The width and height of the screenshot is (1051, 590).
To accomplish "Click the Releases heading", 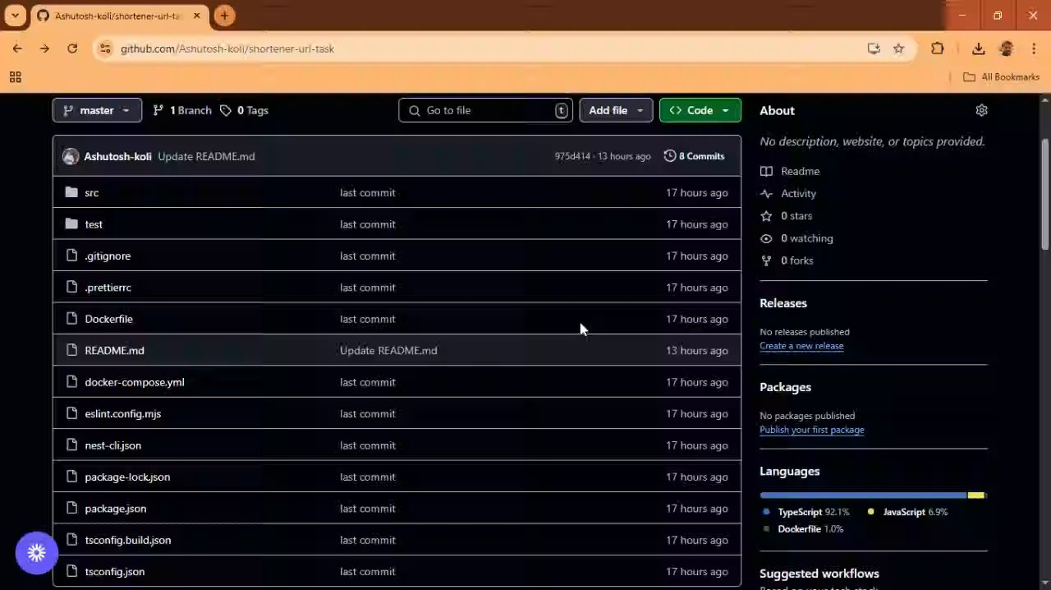I will pos(783,303).
